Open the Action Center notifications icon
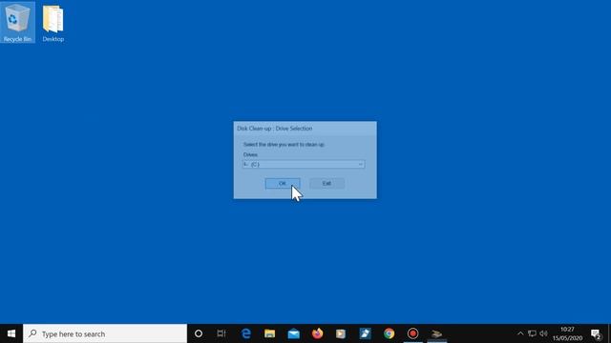Image resolution: width=611 pixels, height=343 pixels. [596, 333]
